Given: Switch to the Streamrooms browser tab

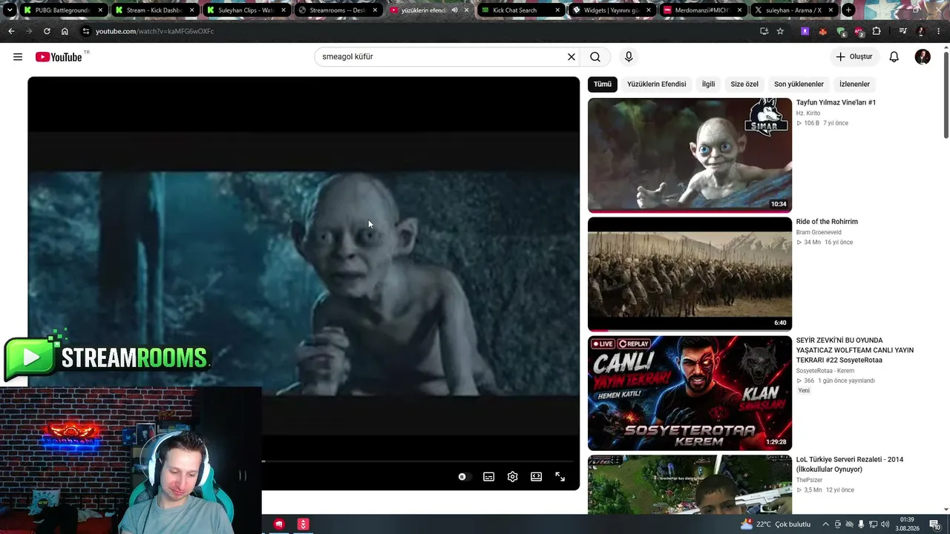Looking at the screenshot, I should pyautogui.click(x=337, y=10).
